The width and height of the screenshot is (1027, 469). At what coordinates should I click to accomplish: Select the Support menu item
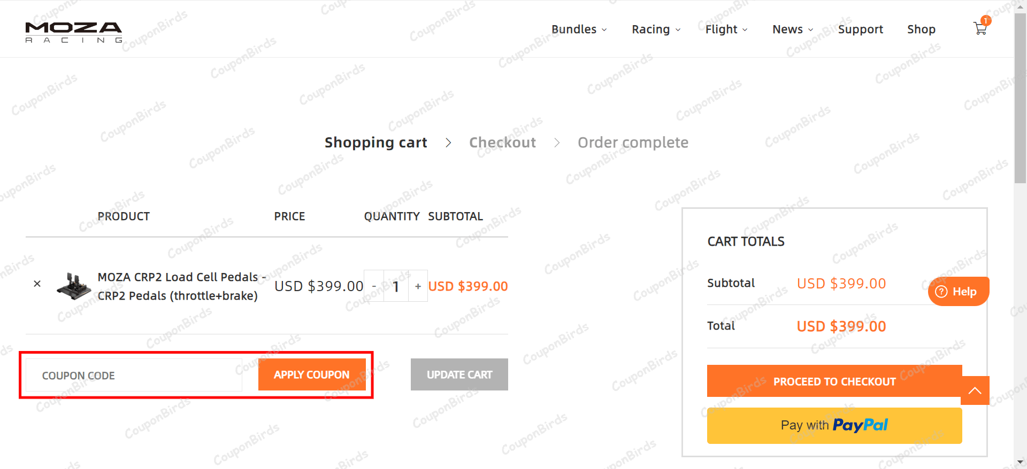[x=861, y=29]
